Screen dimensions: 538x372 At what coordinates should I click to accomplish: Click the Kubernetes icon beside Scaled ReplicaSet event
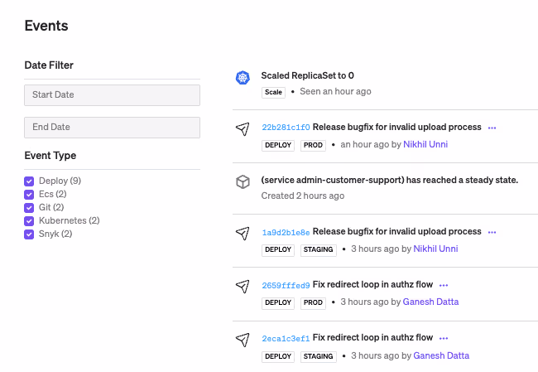[x=243, y=78]
